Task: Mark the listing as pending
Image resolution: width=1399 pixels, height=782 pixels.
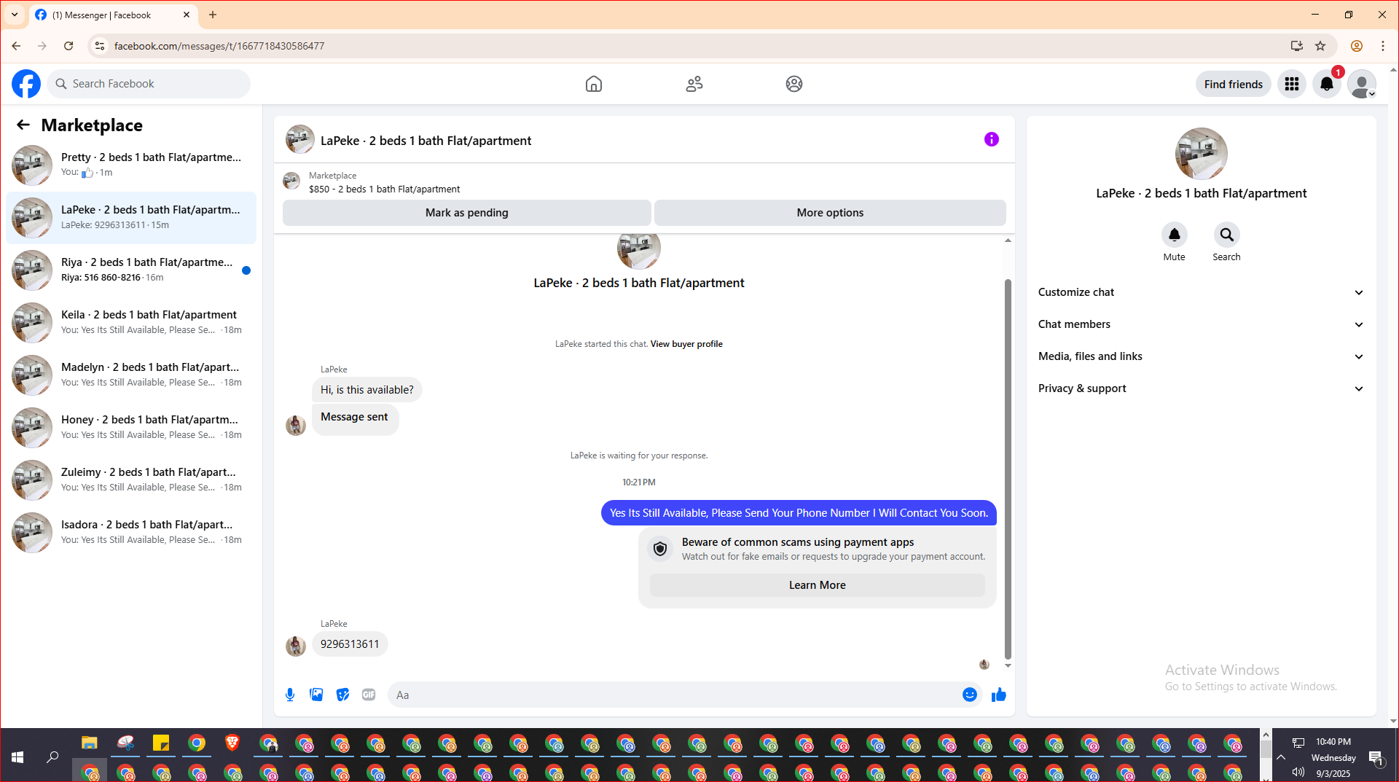Action: click(x=467, y=213)
